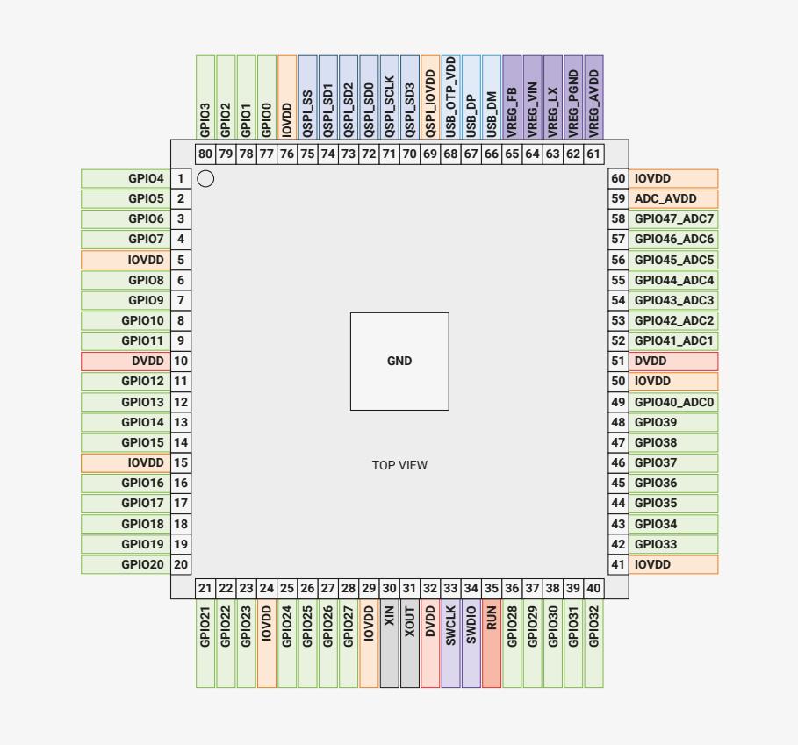Click the IOVDD label below pin 24
This screenshot has height=745, width=798.
(x=267, y=643)
